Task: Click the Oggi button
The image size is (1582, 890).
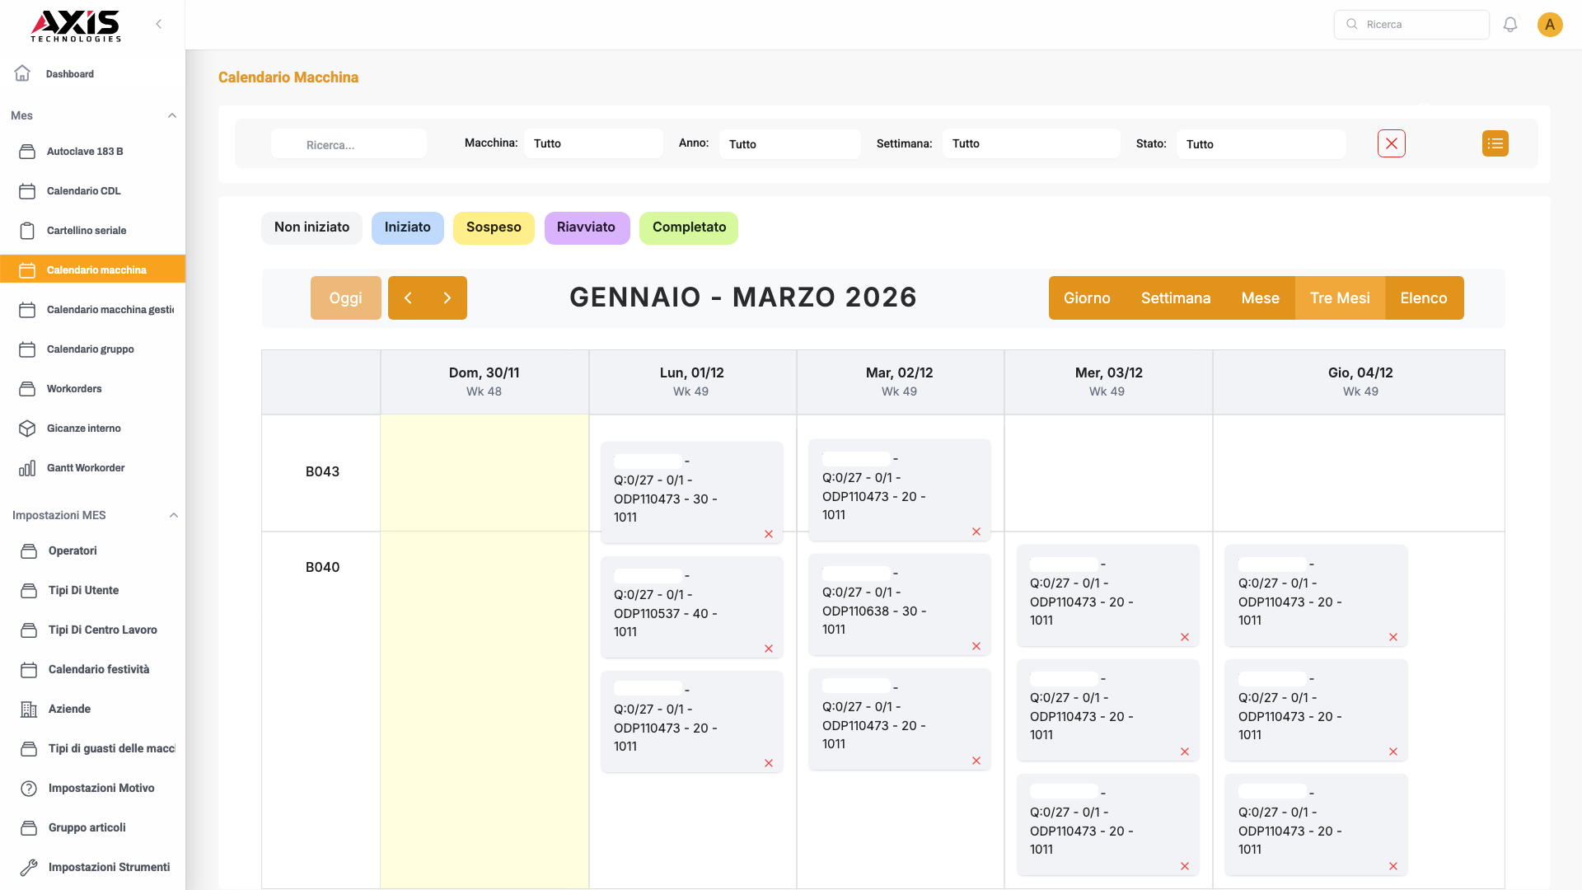Action: [x=345, y=298]
